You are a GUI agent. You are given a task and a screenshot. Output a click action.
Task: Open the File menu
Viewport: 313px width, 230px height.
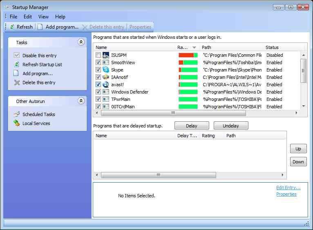13,17
